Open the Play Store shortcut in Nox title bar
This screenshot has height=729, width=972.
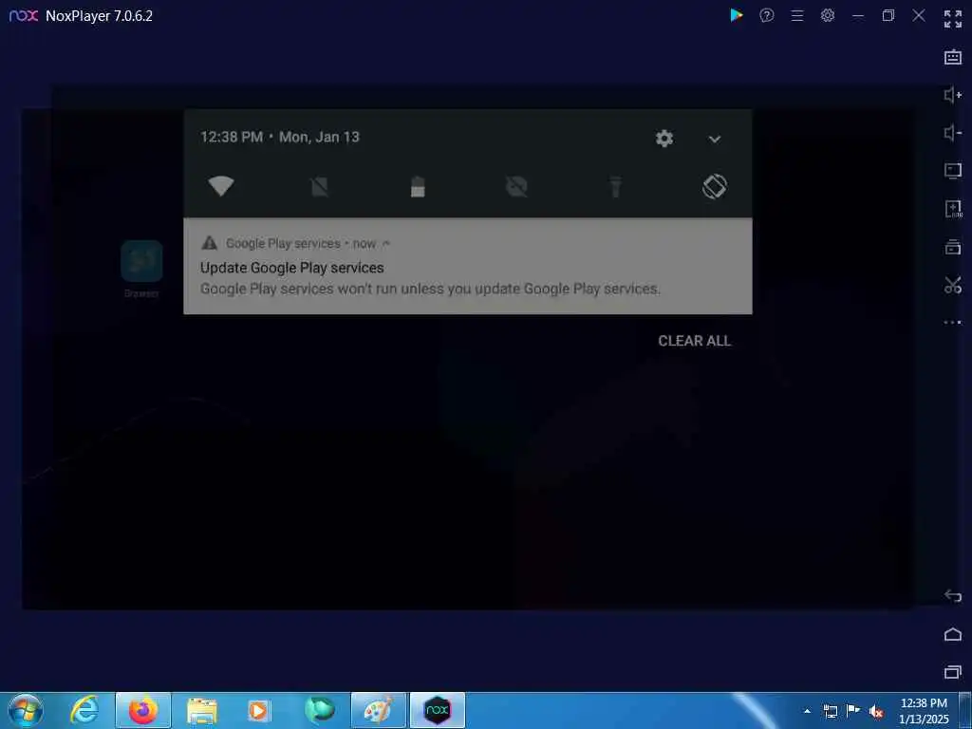(736, 15)
